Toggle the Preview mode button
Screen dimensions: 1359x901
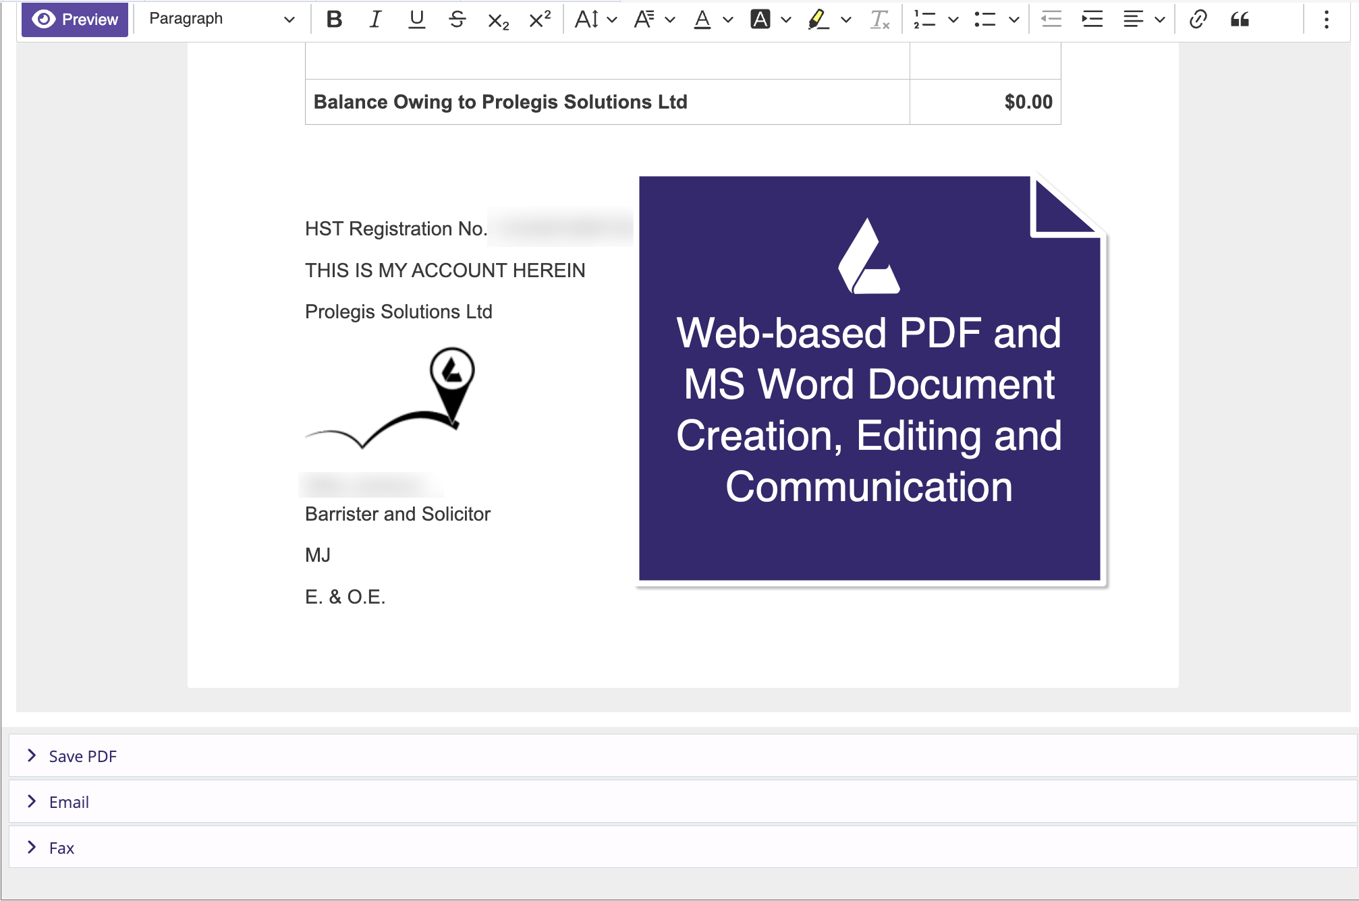pos(75,20)
